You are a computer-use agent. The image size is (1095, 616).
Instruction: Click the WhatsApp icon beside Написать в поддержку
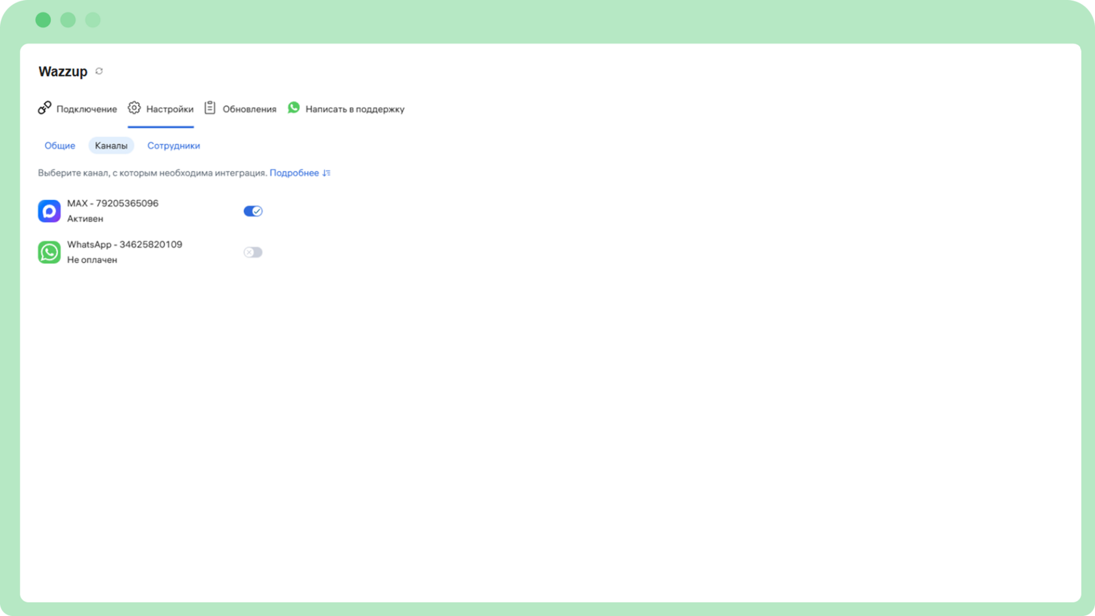(x=294, y=108)
